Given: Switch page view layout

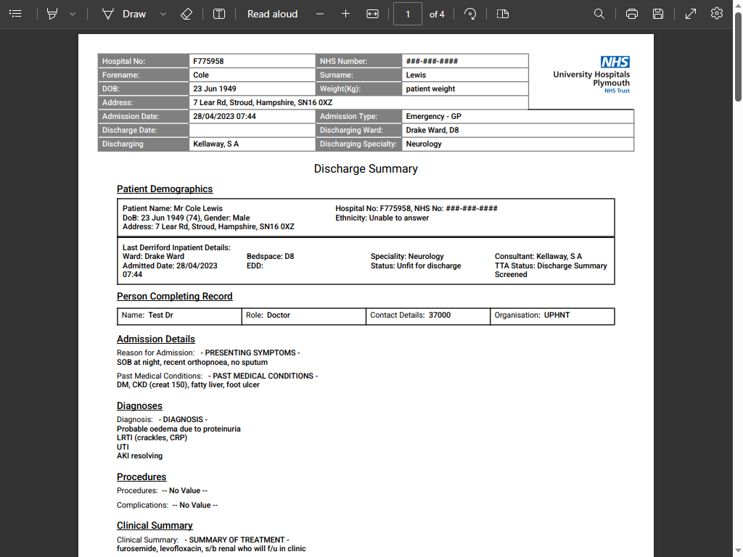Looking at the screenshot, I should pyautogui.click(x=503, y=14).
